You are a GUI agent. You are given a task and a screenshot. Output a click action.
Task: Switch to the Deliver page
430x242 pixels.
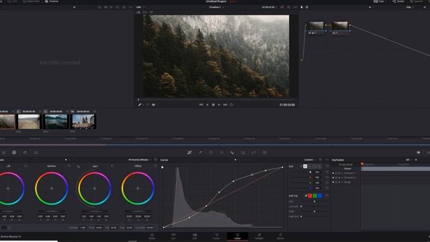tap(280, 236)
